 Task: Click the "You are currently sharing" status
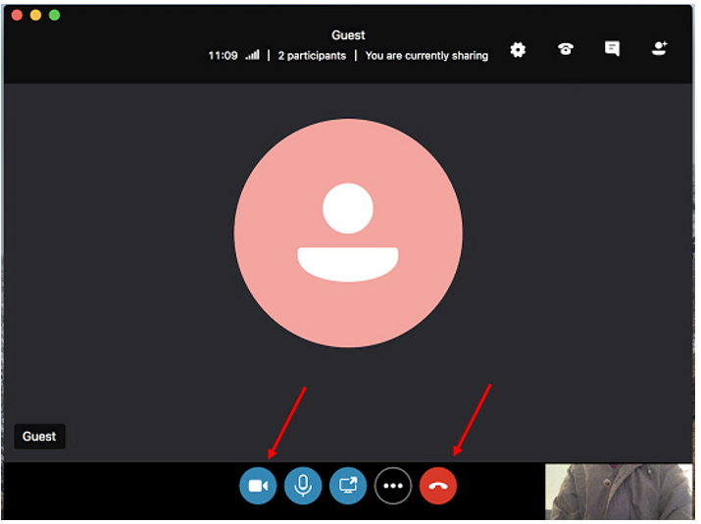pos(426,56)
